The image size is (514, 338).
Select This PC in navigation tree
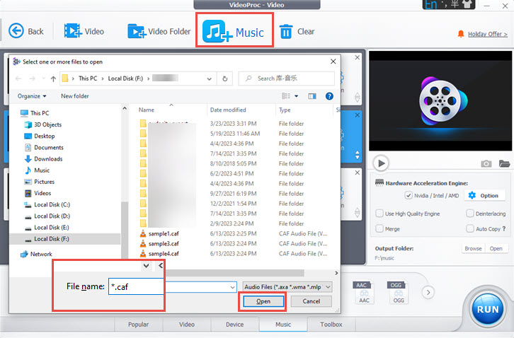point(40,113)
